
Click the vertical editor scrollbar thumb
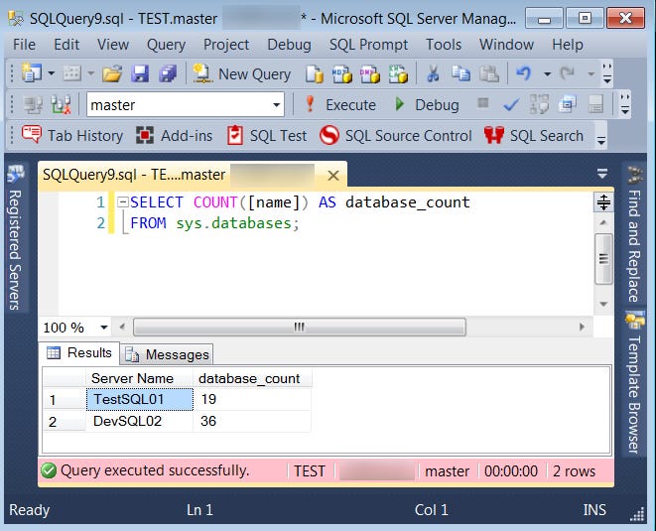(x=603, y=259)
